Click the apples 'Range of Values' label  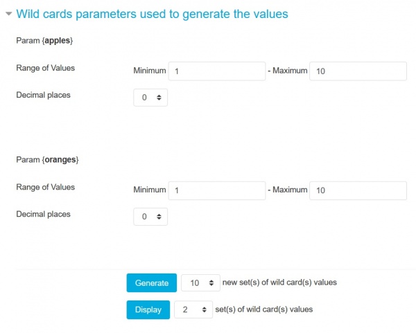point(45,68)
